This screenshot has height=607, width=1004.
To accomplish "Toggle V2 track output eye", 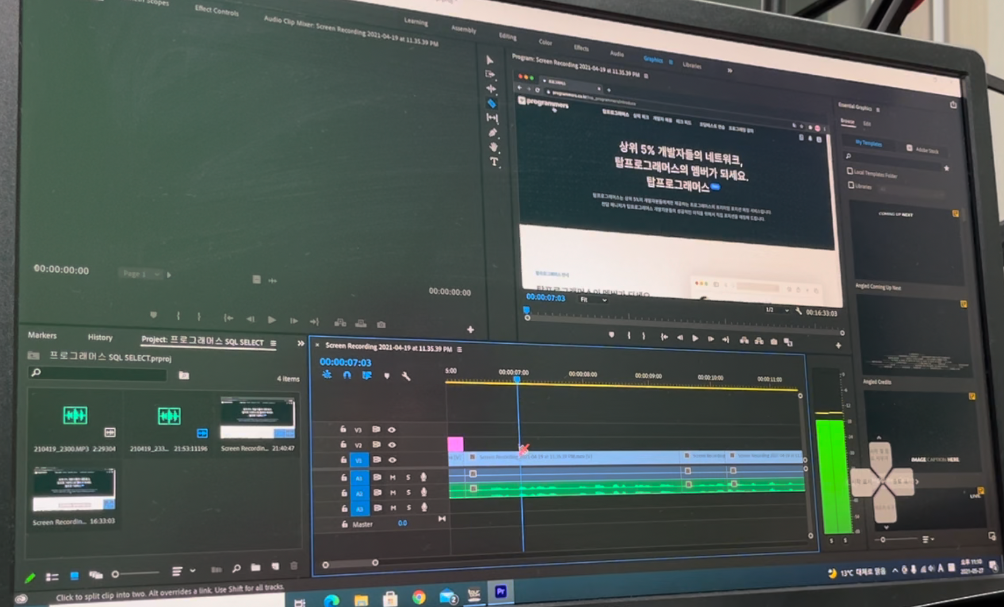I will click(392, 444).
